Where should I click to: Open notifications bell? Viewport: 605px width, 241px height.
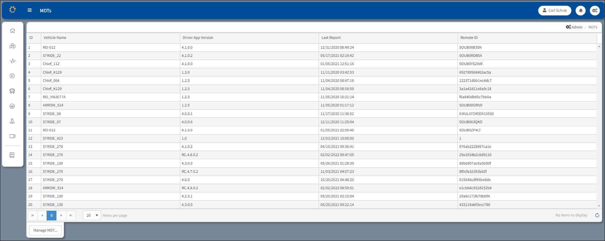[x=581, y=10]
